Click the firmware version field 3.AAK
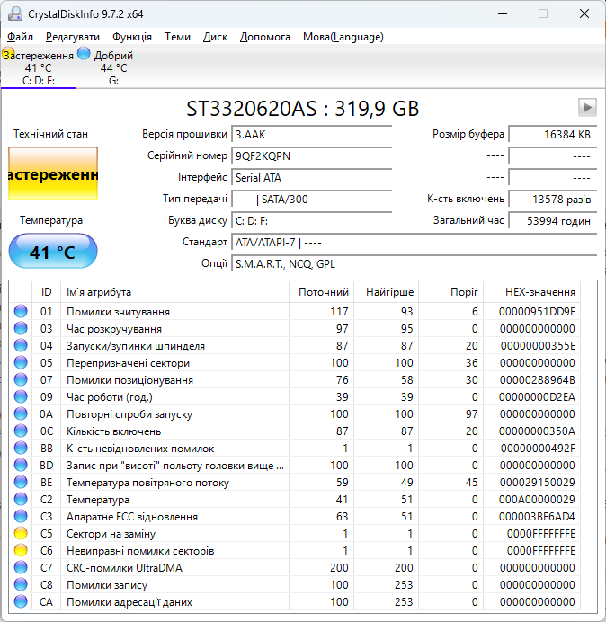 tap(311, 135)
